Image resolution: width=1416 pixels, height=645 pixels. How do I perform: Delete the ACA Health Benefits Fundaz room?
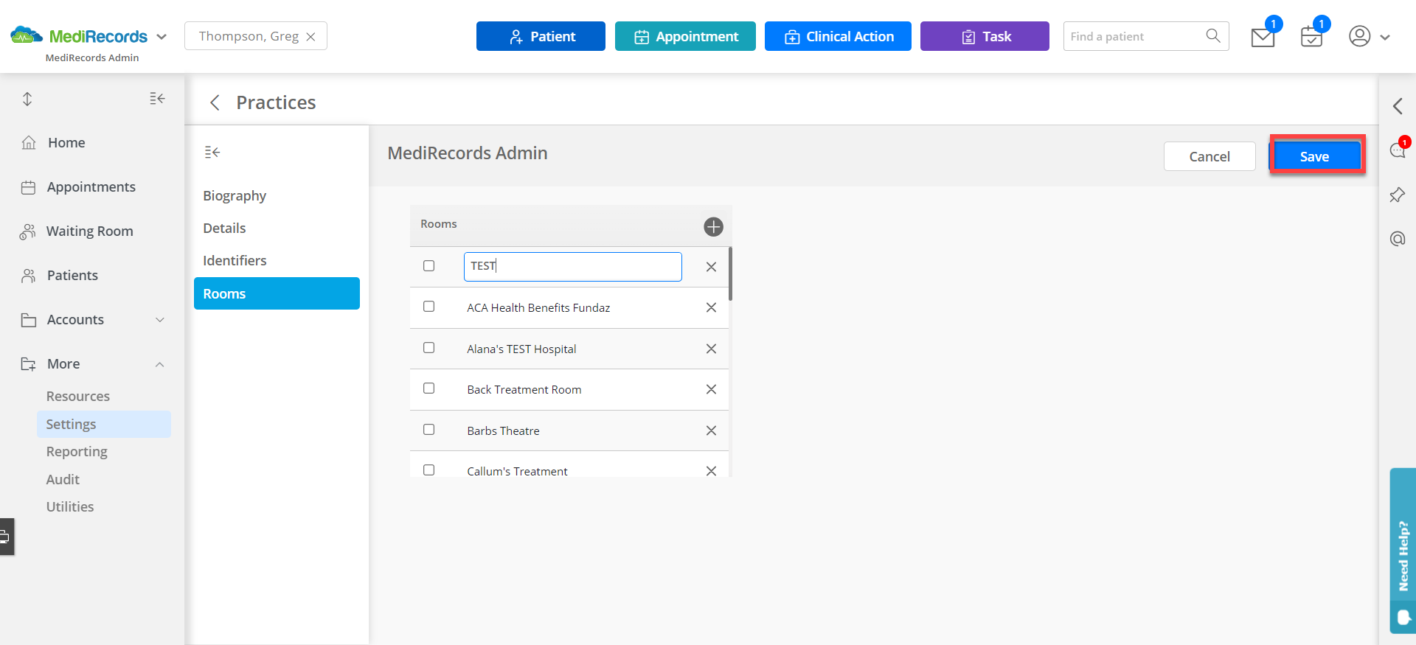[711, 307]
